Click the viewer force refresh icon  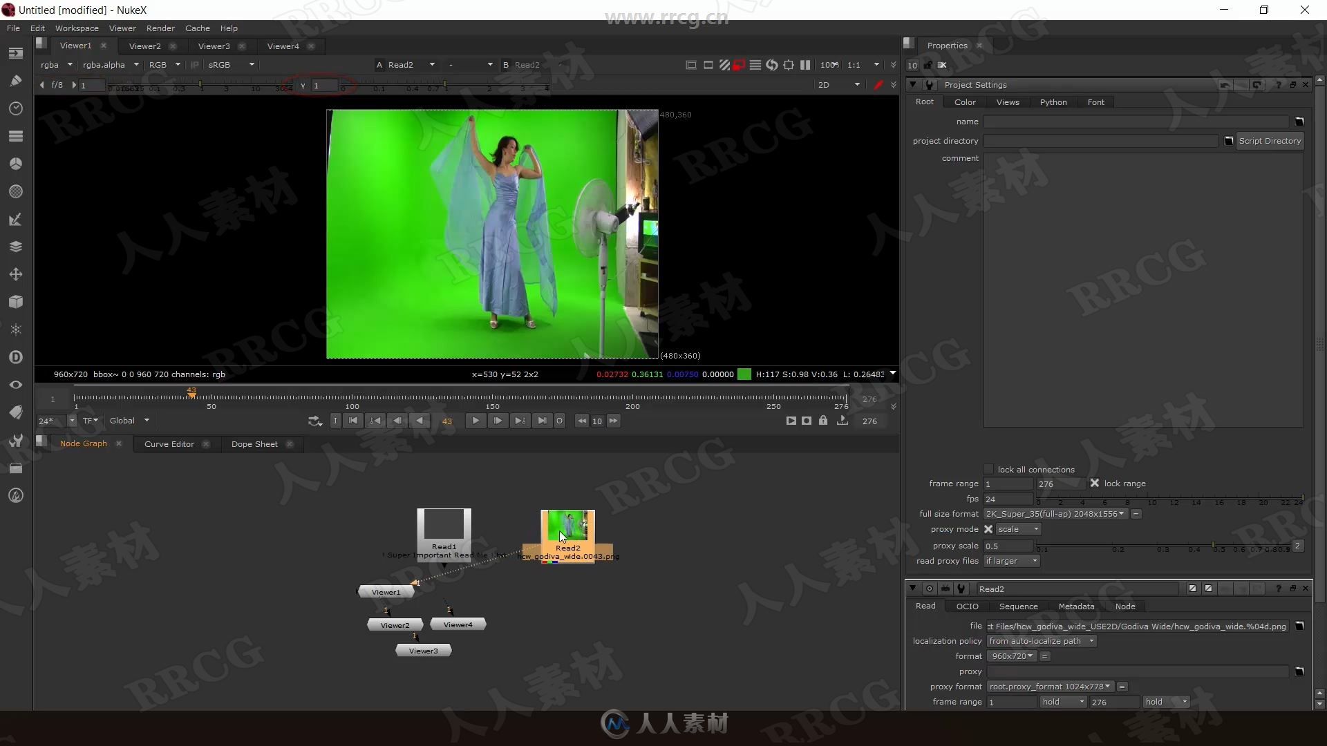pos(772,65)
